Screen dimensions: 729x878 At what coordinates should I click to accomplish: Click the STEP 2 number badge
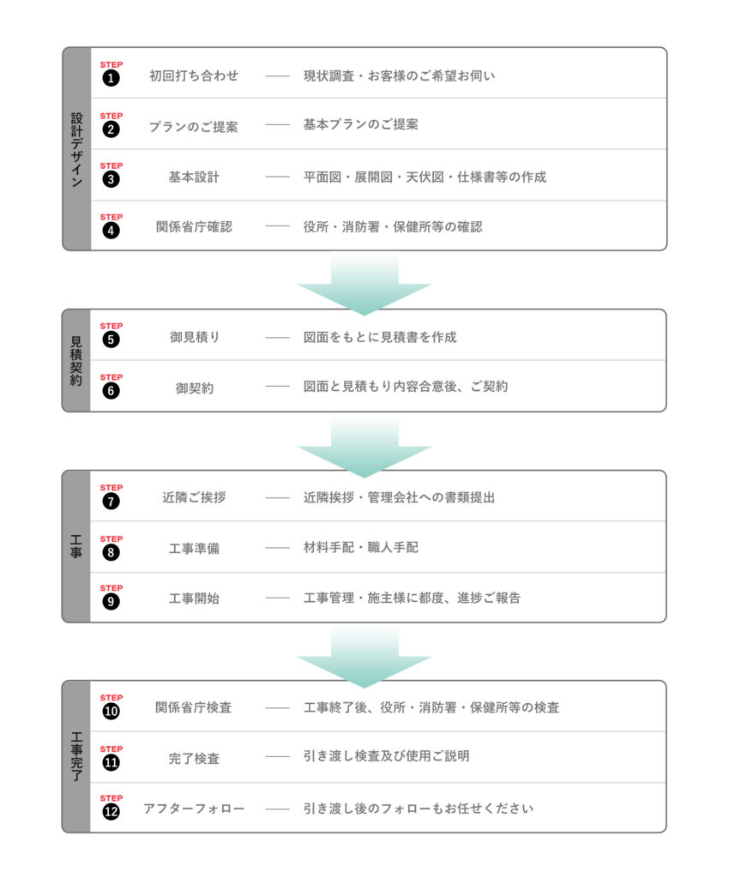(111, 129)
